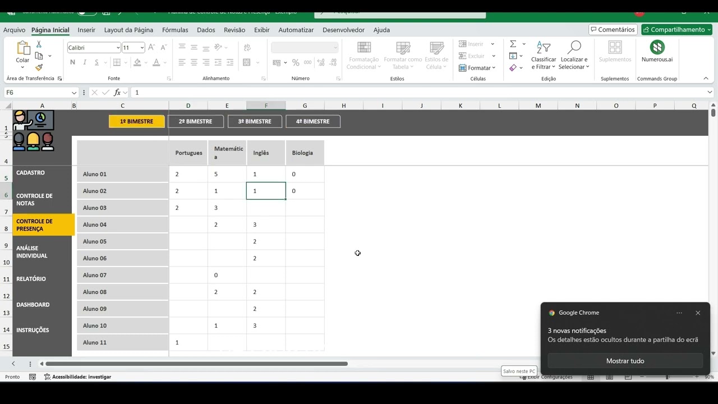The width and height of the screenshot is (718, 404).
Task: Click the Comentários button
Action: point(613,30)
